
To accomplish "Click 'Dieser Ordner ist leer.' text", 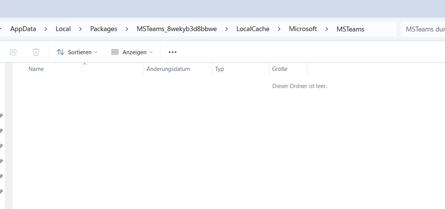I will pyautogui.click(x=300, y=86).
